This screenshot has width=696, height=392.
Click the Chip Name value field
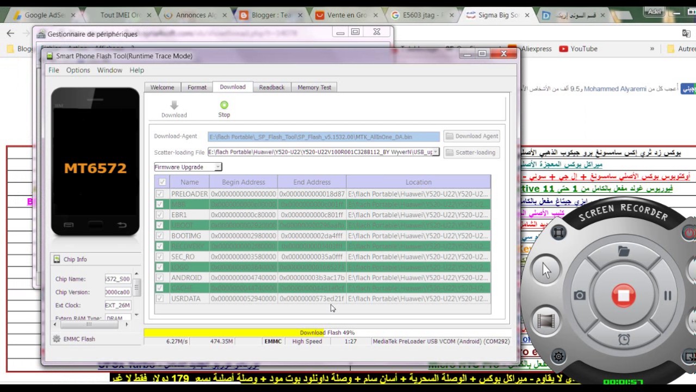click(x=117, y=279)
